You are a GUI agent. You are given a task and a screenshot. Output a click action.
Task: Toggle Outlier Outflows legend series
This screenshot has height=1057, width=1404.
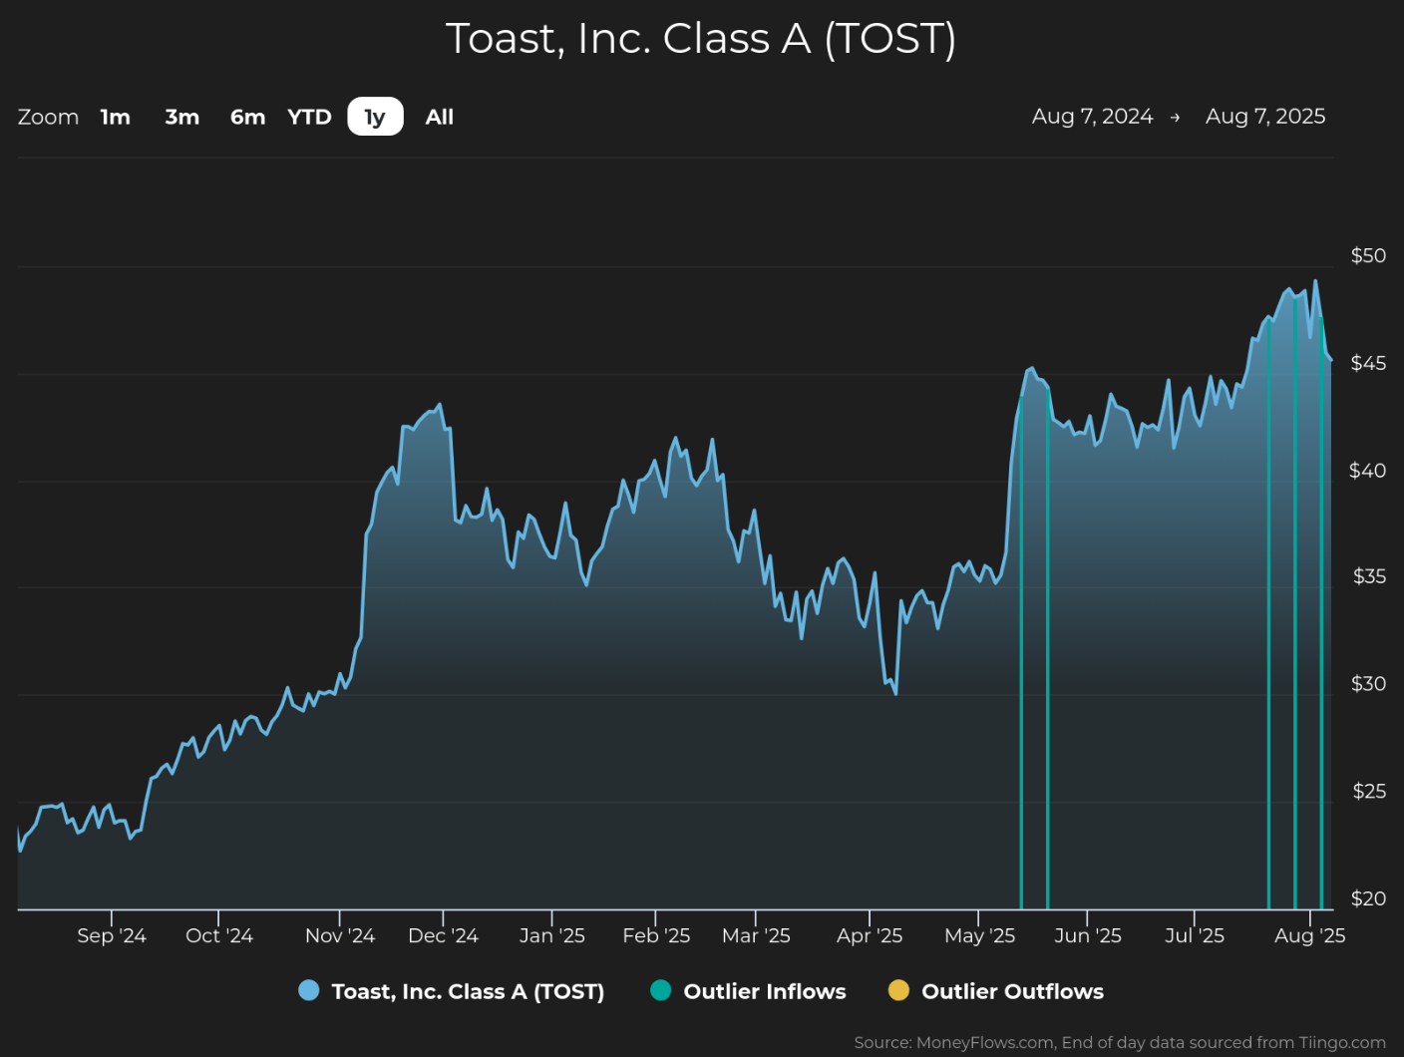(996, 991)
